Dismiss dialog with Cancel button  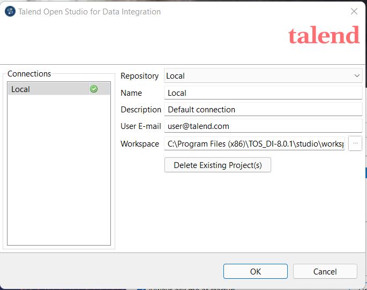pyautogui.click(x=325, y=271)
